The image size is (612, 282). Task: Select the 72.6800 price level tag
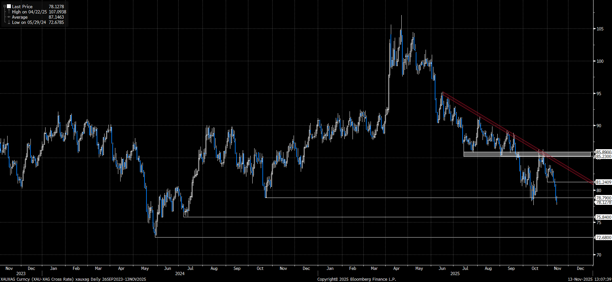click(603, 238)
